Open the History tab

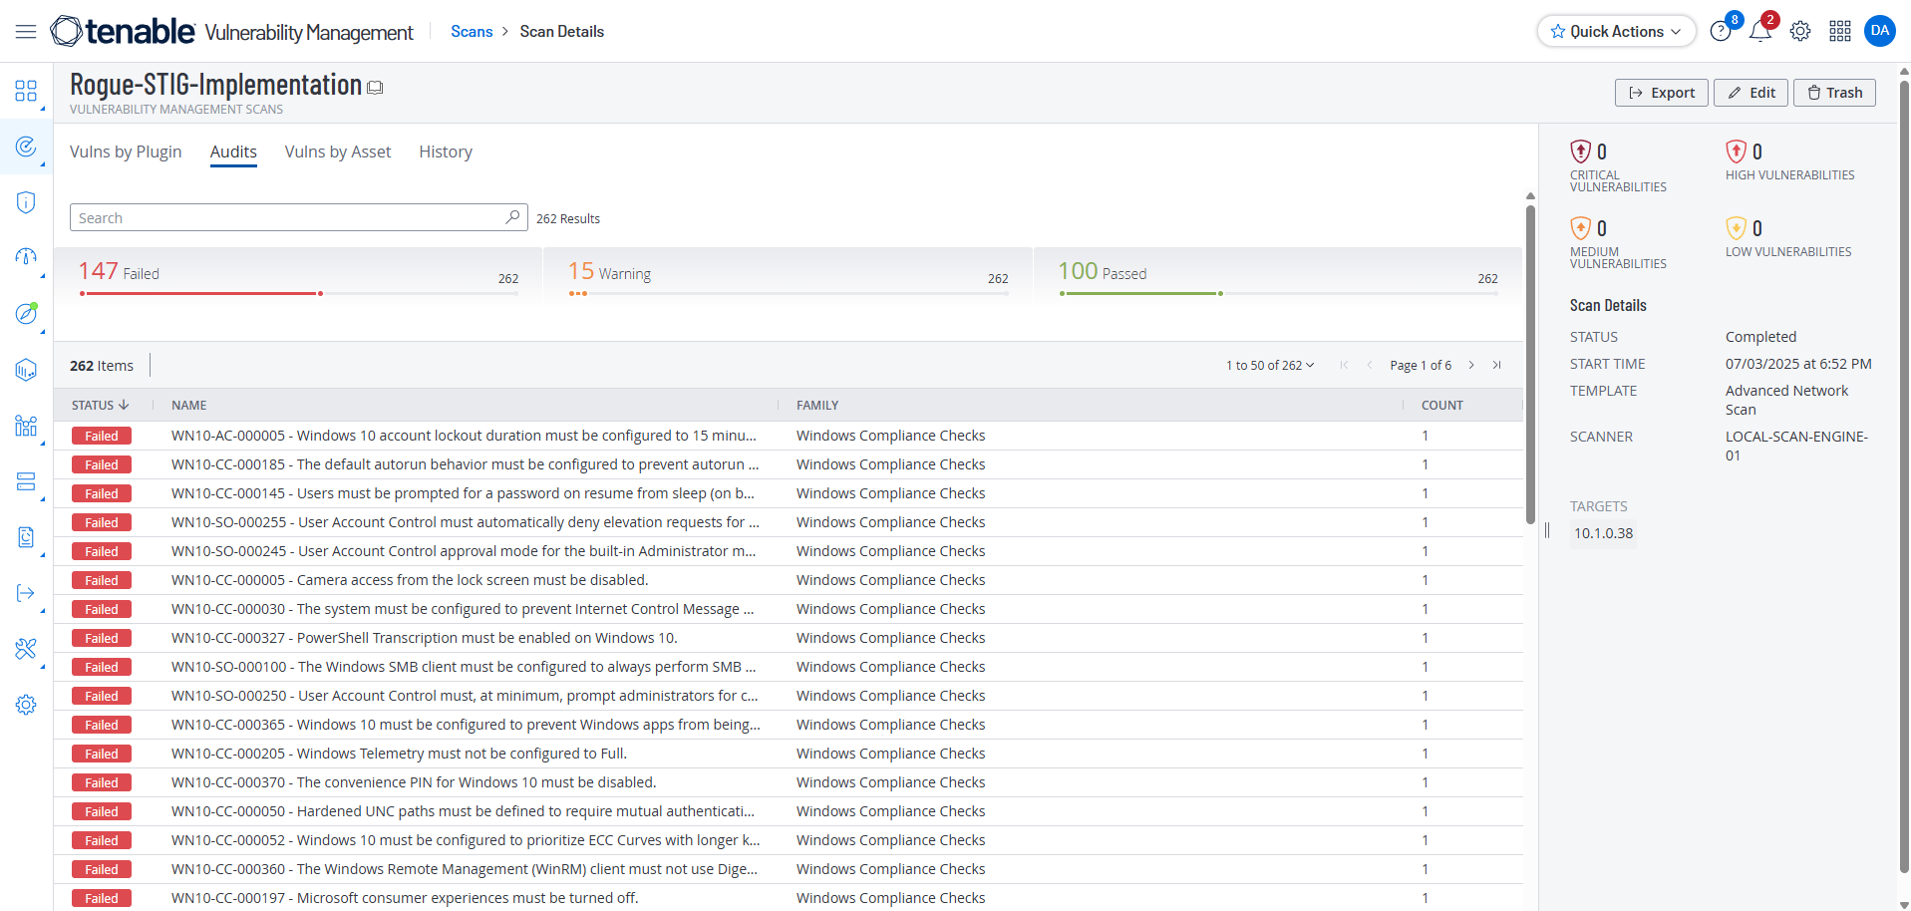coord(445,152)
